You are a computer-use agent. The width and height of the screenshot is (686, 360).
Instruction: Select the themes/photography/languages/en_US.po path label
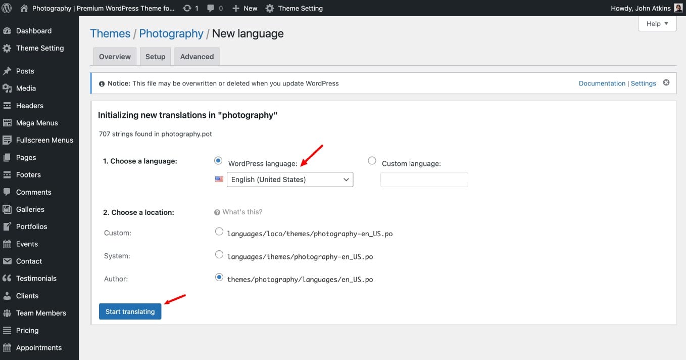pyautogui.click(x=300, y=280)
